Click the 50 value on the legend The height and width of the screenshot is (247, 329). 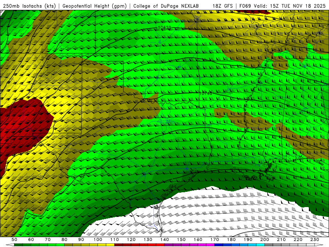14,240
